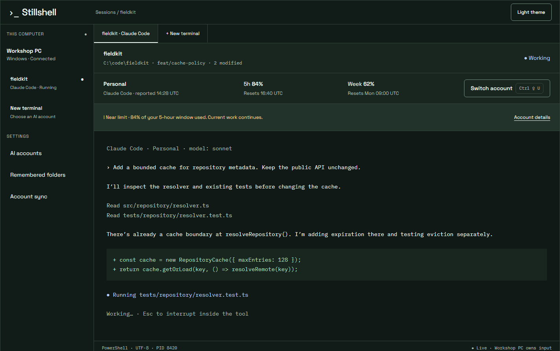Click the feat/cache-policy branch name

pos(181,63)
